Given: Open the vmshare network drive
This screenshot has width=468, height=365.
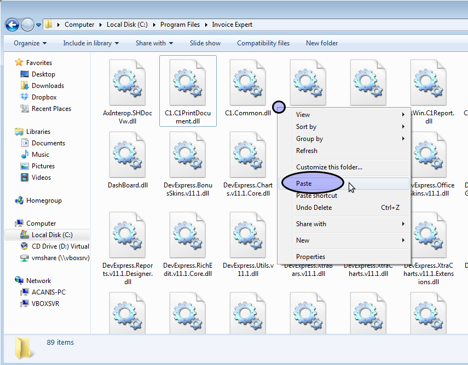Looking at the screenshot, I should pyautogui.click(x=60, y=258).
